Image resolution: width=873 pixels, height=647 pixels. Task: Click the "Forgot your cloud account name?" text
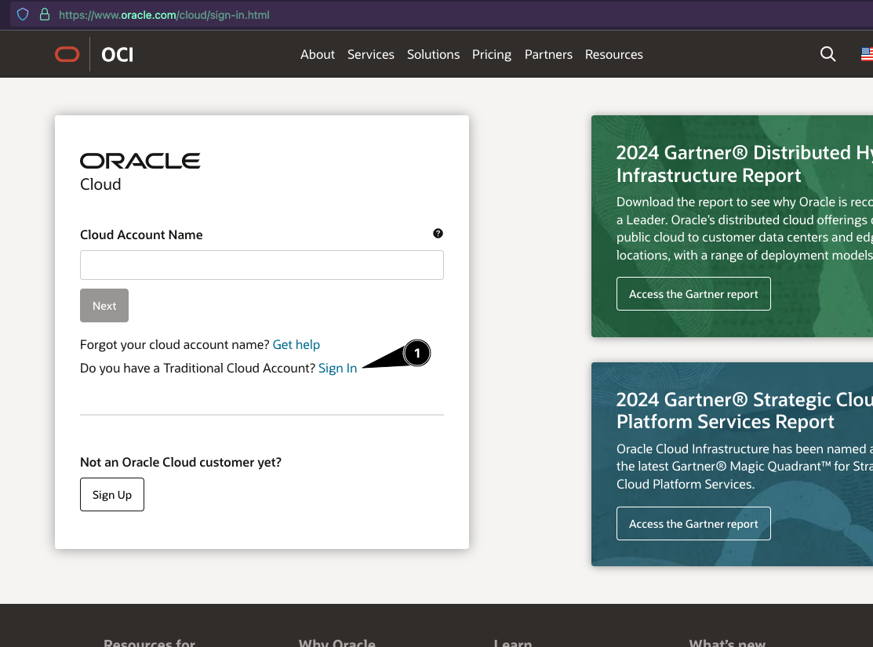(x=175, y=344)
